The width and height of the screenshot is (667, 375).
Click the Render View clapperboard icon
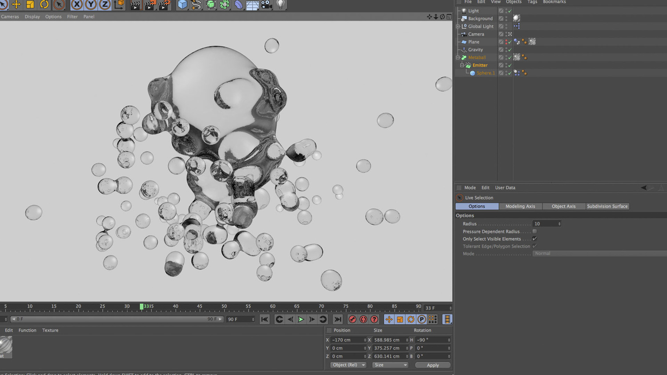(x=135, y=5)
